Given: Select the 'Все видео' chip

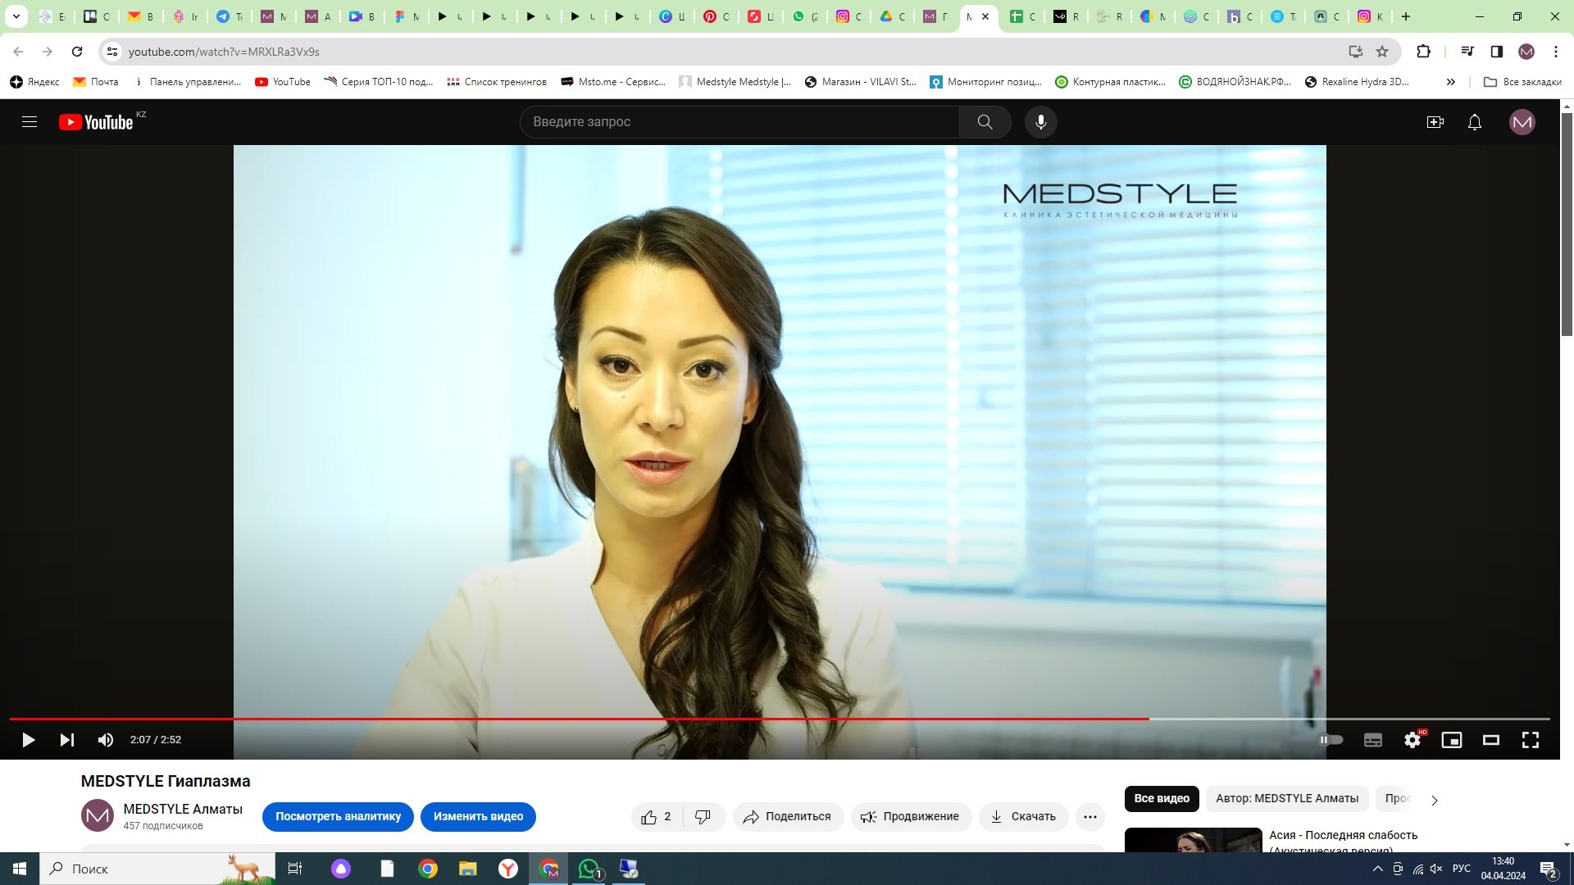Looking at the screenshot, I should (x=1161, y=799).
